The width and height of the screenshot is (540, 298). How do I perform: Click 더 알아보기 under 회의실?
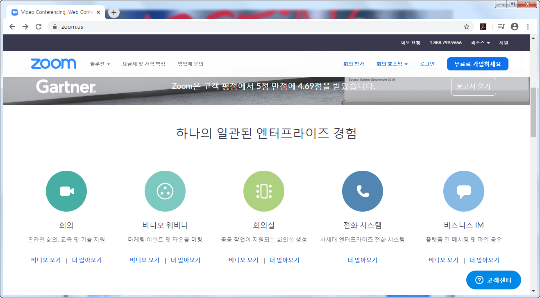pyautogui.click(x=284, y=260)
